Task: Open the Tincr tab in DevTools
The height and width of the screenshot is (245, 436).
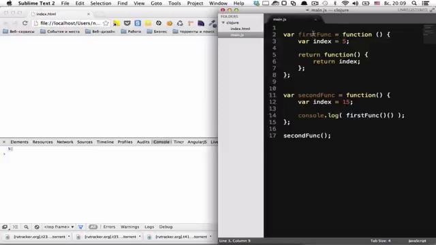Action: pos(178,142)
